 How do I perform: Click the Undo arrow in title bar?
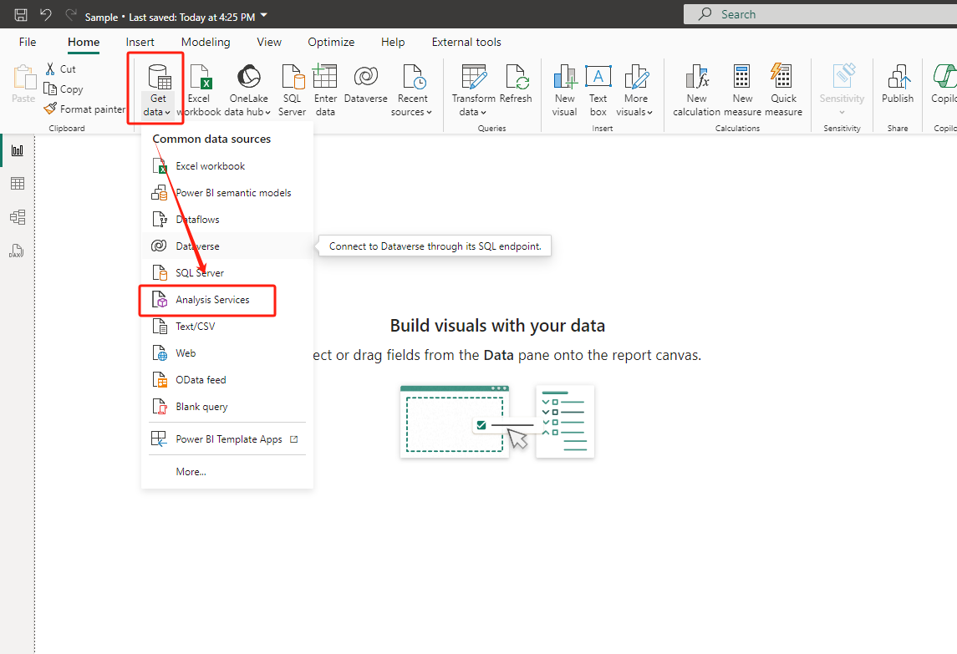(x=46, y=15)
